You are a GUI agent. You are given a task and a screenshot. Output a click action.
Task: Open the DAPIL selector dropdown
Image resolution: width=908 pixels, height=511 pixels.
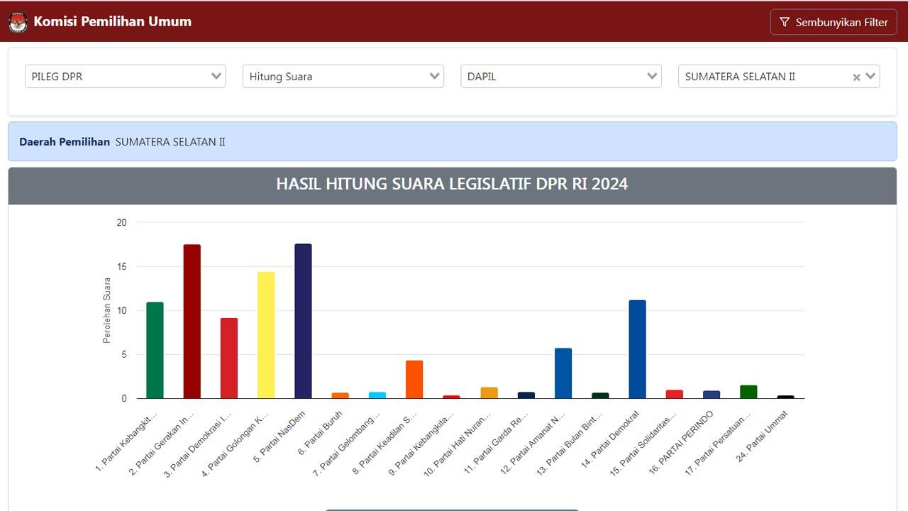tap(560, 77)
